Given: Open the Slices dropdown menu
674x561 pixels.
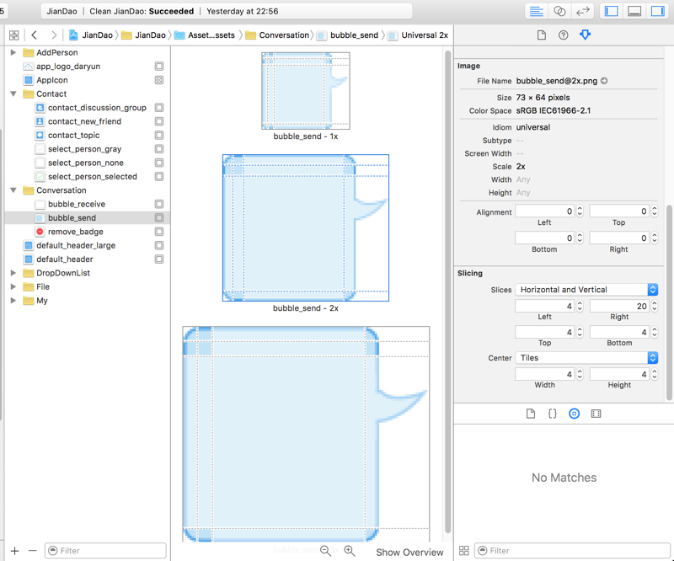Looking at the screenshot, I should (586, 290).
